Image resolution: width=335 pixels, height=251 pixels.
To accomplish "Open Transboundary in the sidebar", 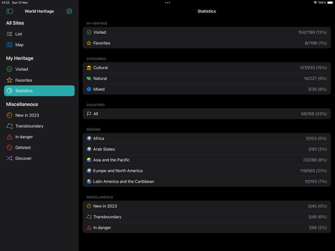I will point(39,126).
